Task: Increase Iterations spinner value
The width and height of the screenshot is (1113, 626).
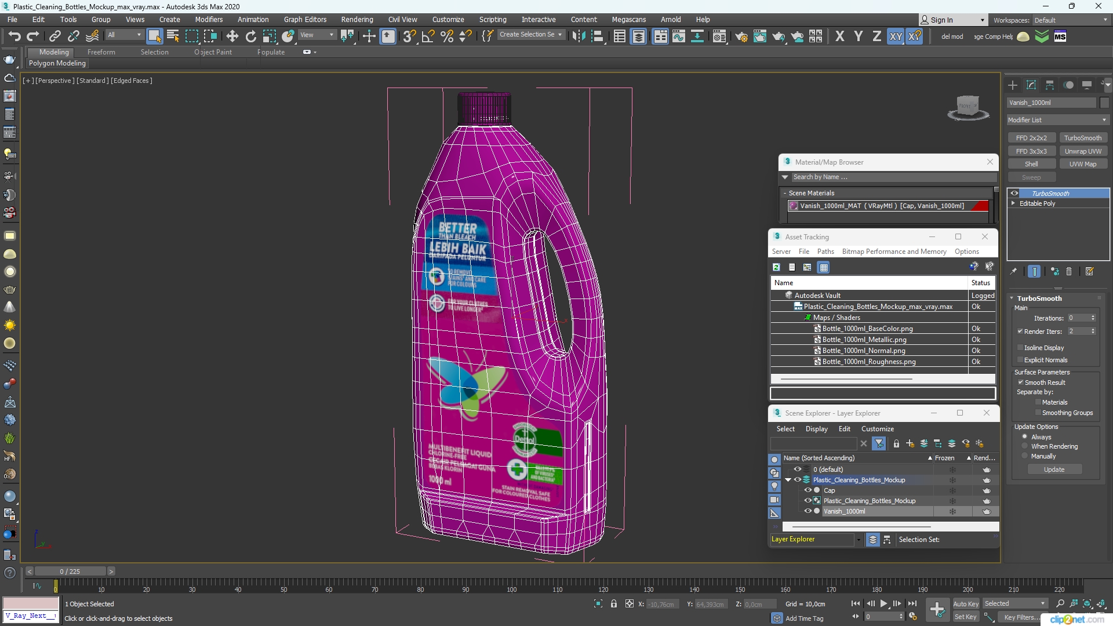Action: click(x=1093, y=316)
